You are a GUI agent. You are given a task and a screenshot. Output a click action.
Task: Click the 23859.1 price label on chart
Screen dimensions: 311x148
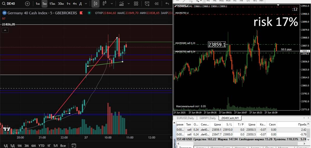click(217, 45)
